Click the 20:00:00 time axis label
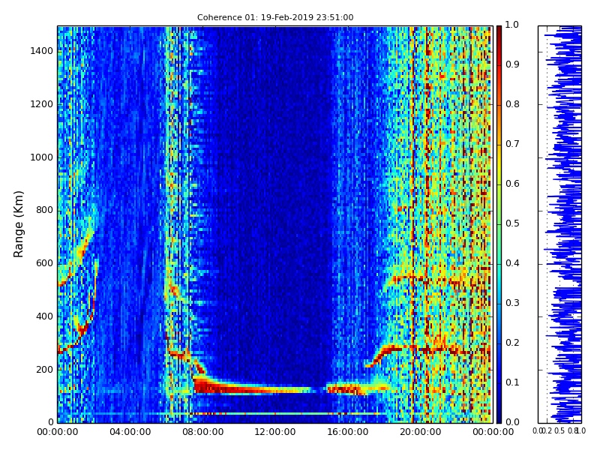The height and width of the screenshot is (450, 600). click(421, 432)
